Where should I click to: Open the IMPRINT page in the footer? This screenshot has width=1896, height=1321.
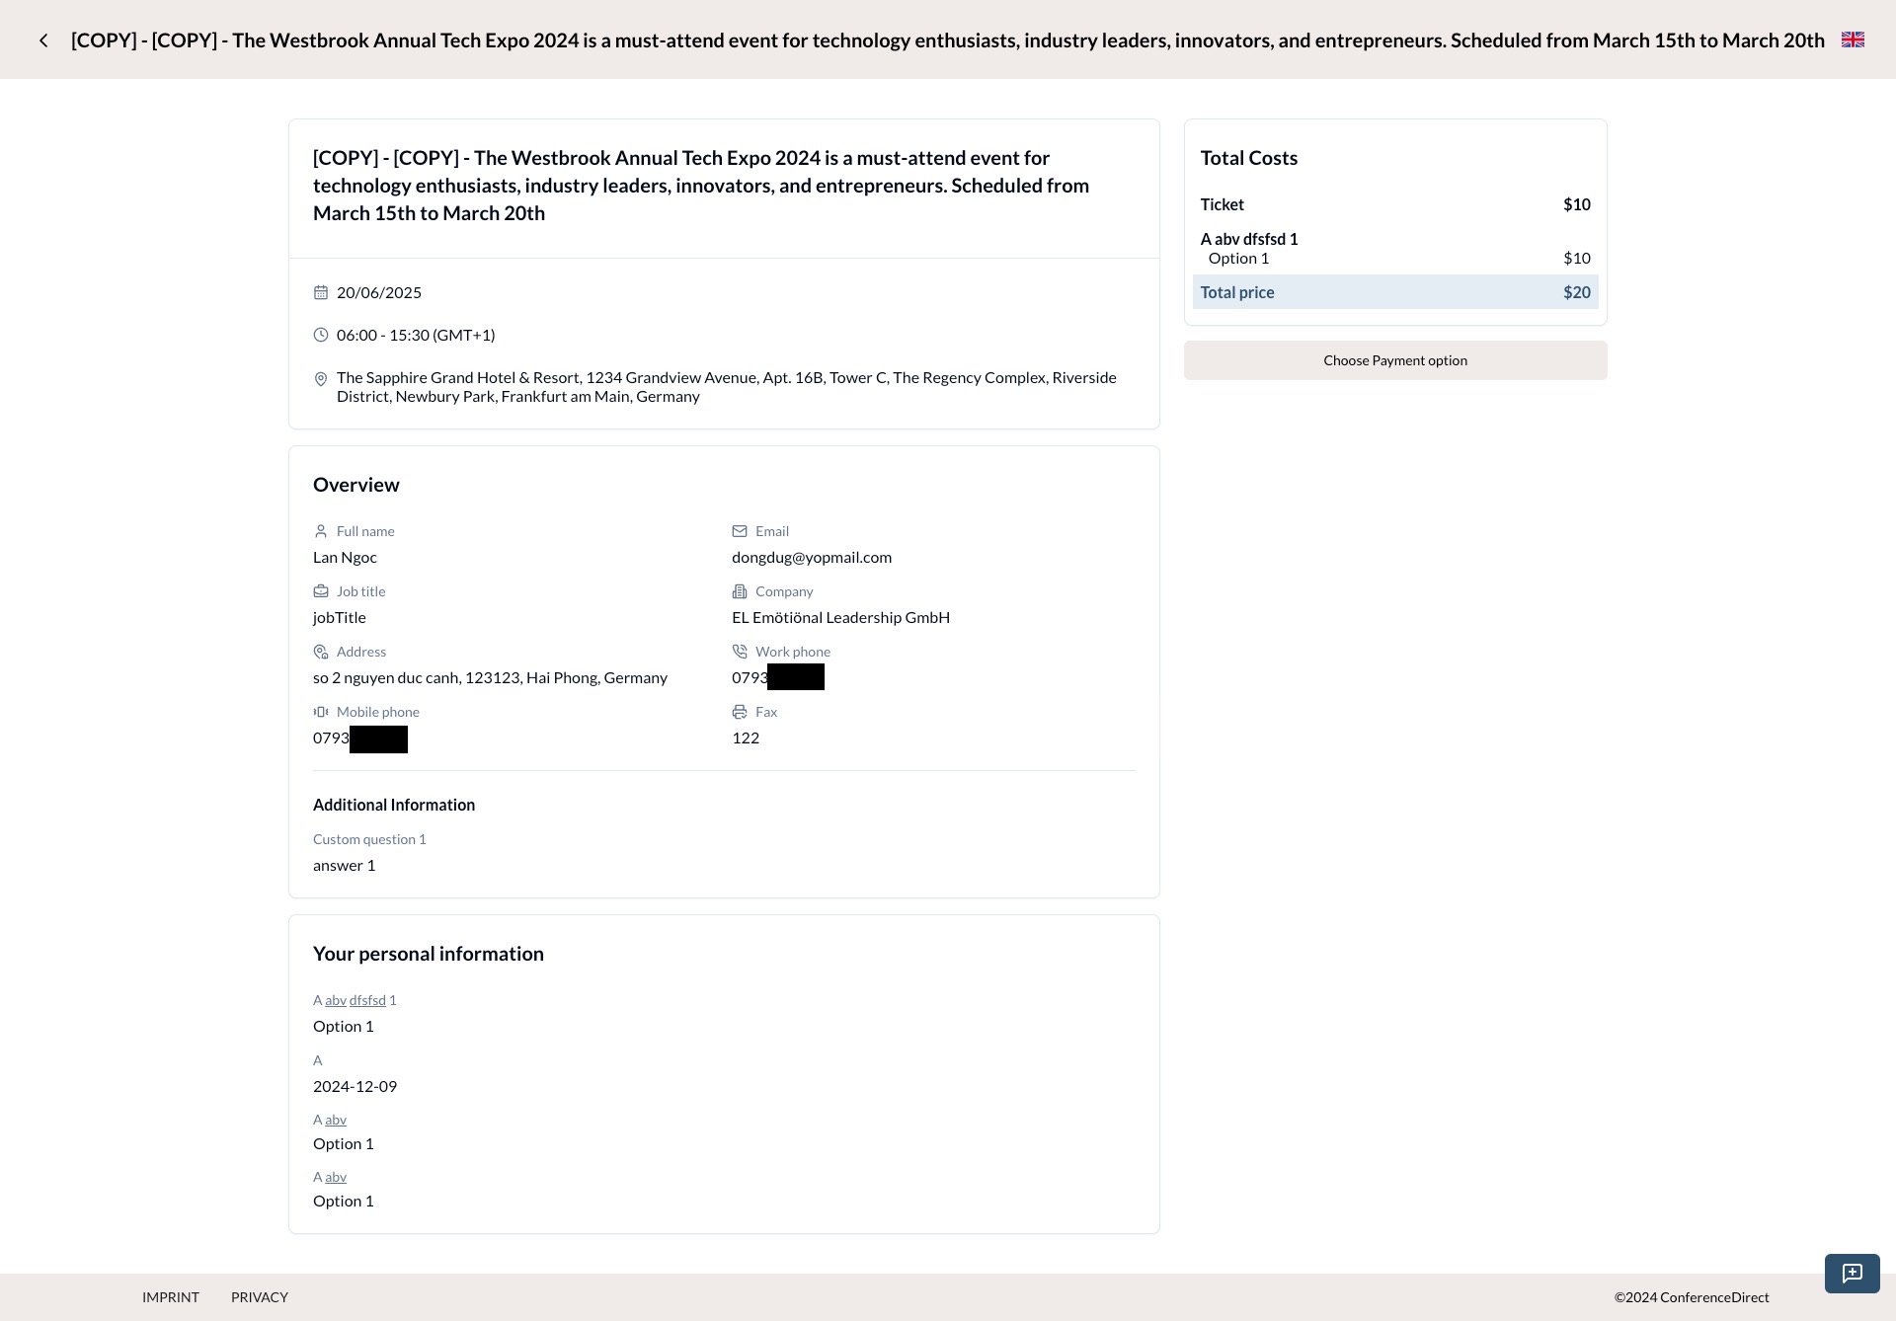(x=171, y=1296)
